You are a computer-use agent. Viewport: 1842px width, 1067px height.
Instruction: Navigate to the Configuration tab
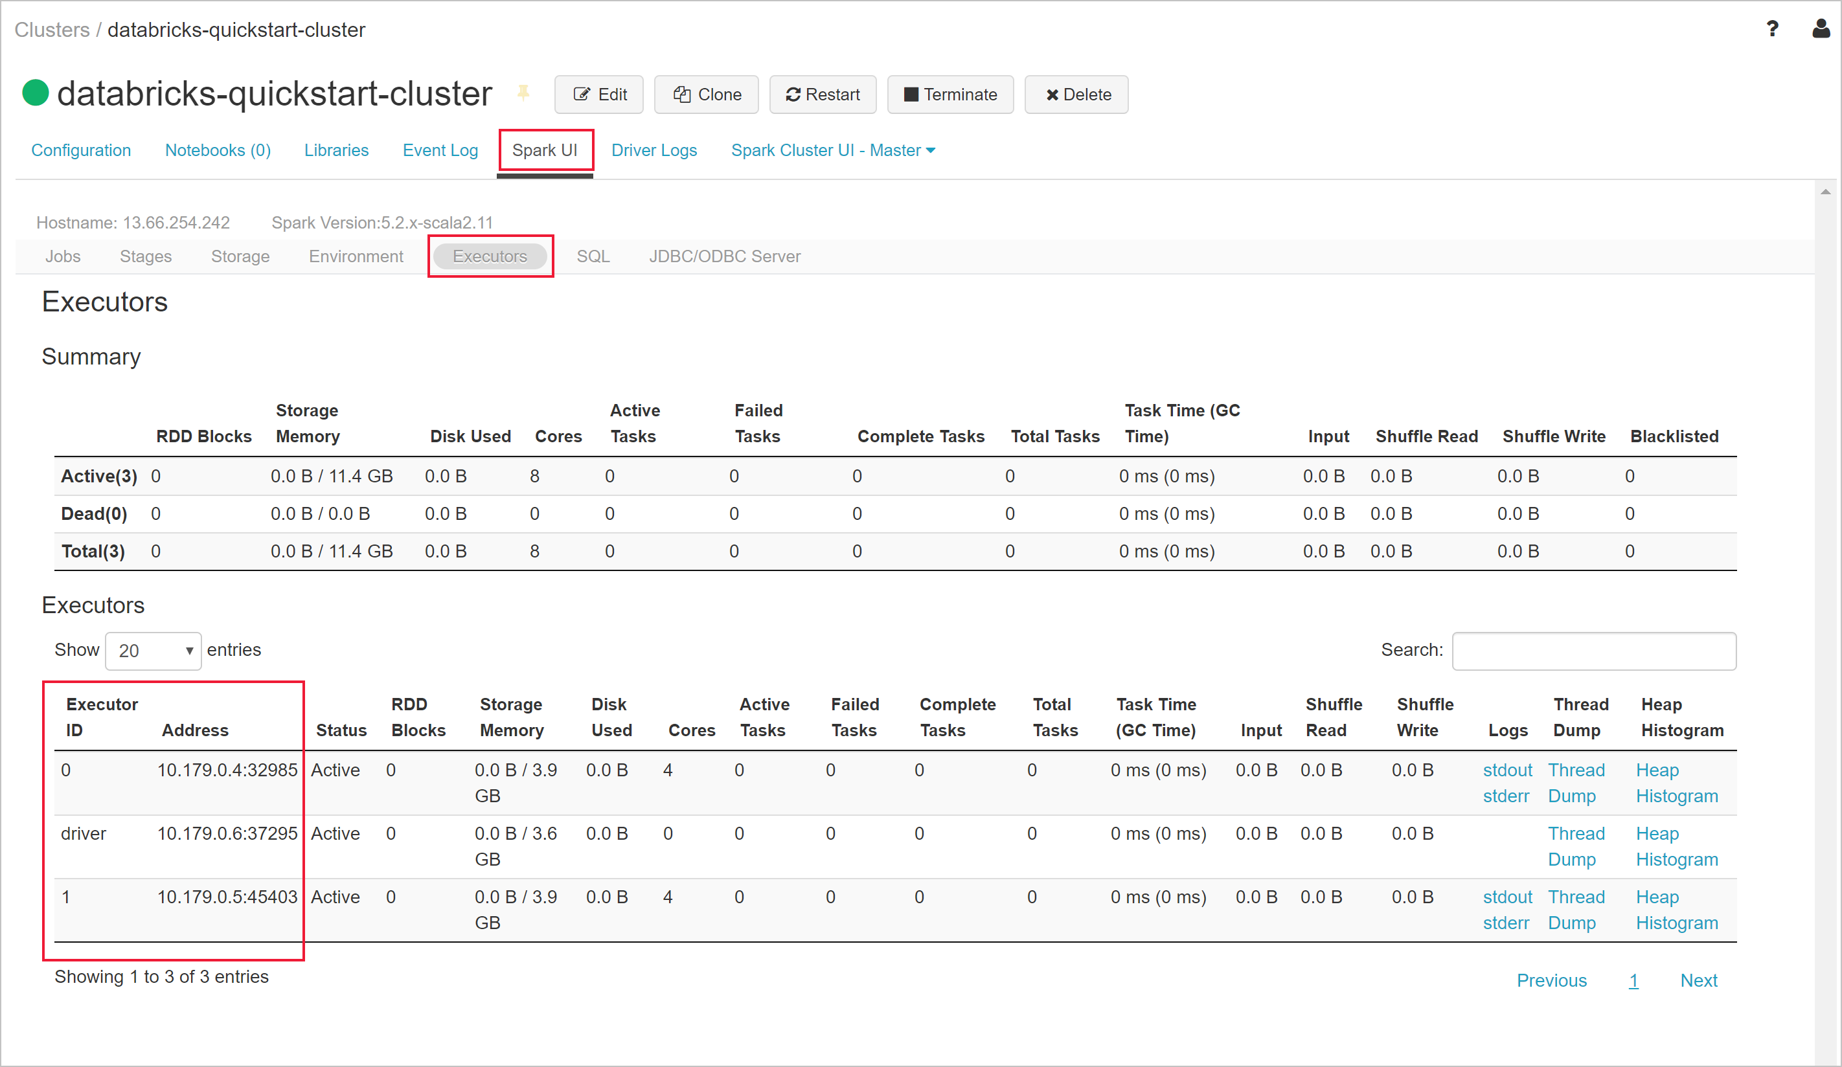[80, 150]
